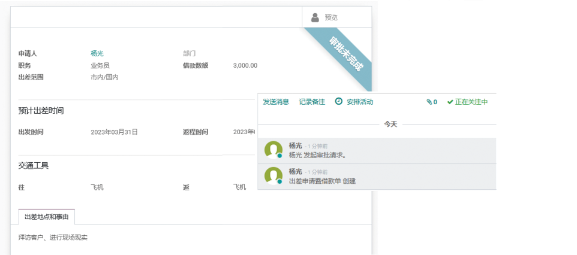Click the 出发时间 date 2023年03月31日
The image size is (577, 255).
click(x=114, y=132)
